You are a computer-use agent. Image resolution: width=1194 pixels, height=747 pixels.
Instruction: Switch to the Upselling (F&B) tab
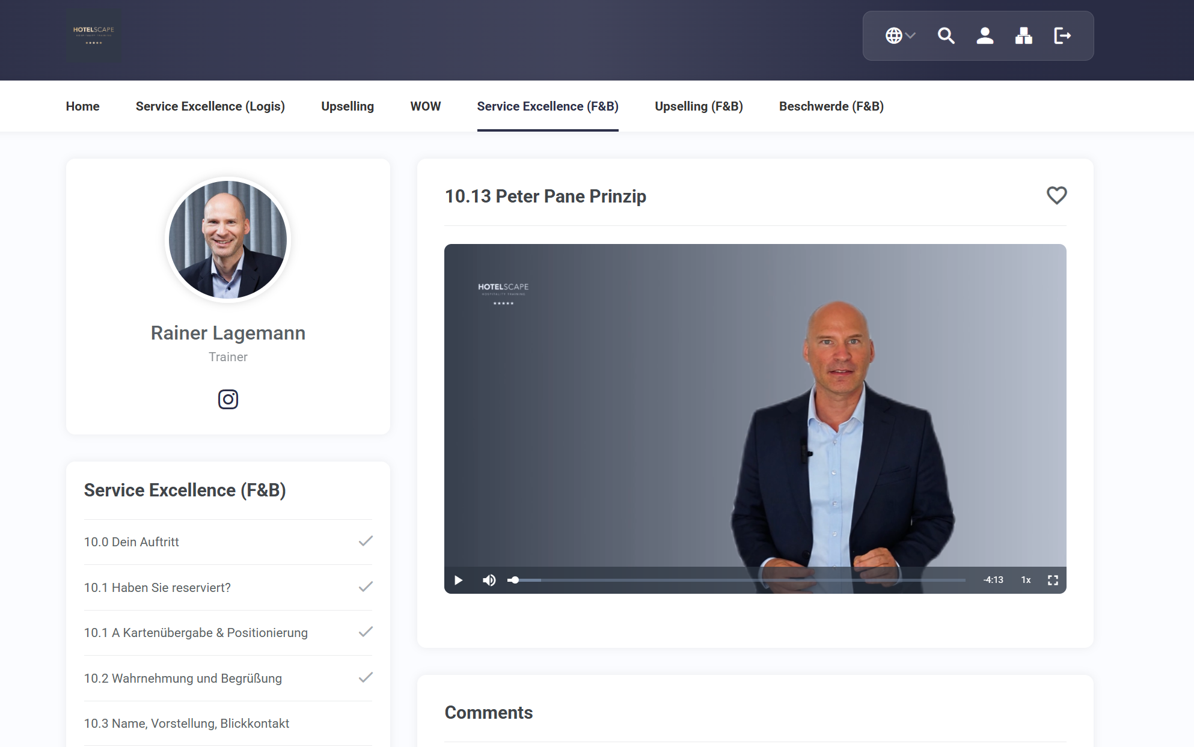(x=699, y=106)
